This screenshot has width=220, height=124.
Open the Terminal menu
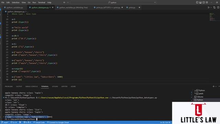(42, 2)
